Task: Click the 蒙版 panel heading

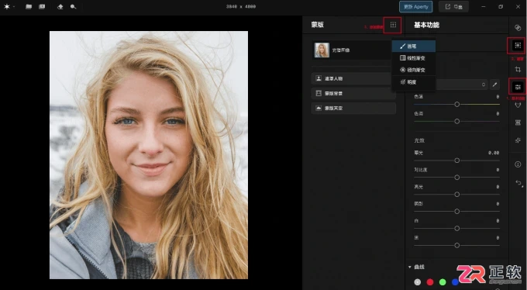Action: [317, 25]
